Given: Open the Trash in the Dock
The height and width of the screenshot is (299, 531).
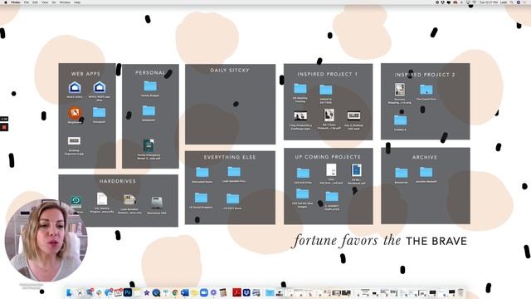Looking at the screenshot, I should point(460,292).
